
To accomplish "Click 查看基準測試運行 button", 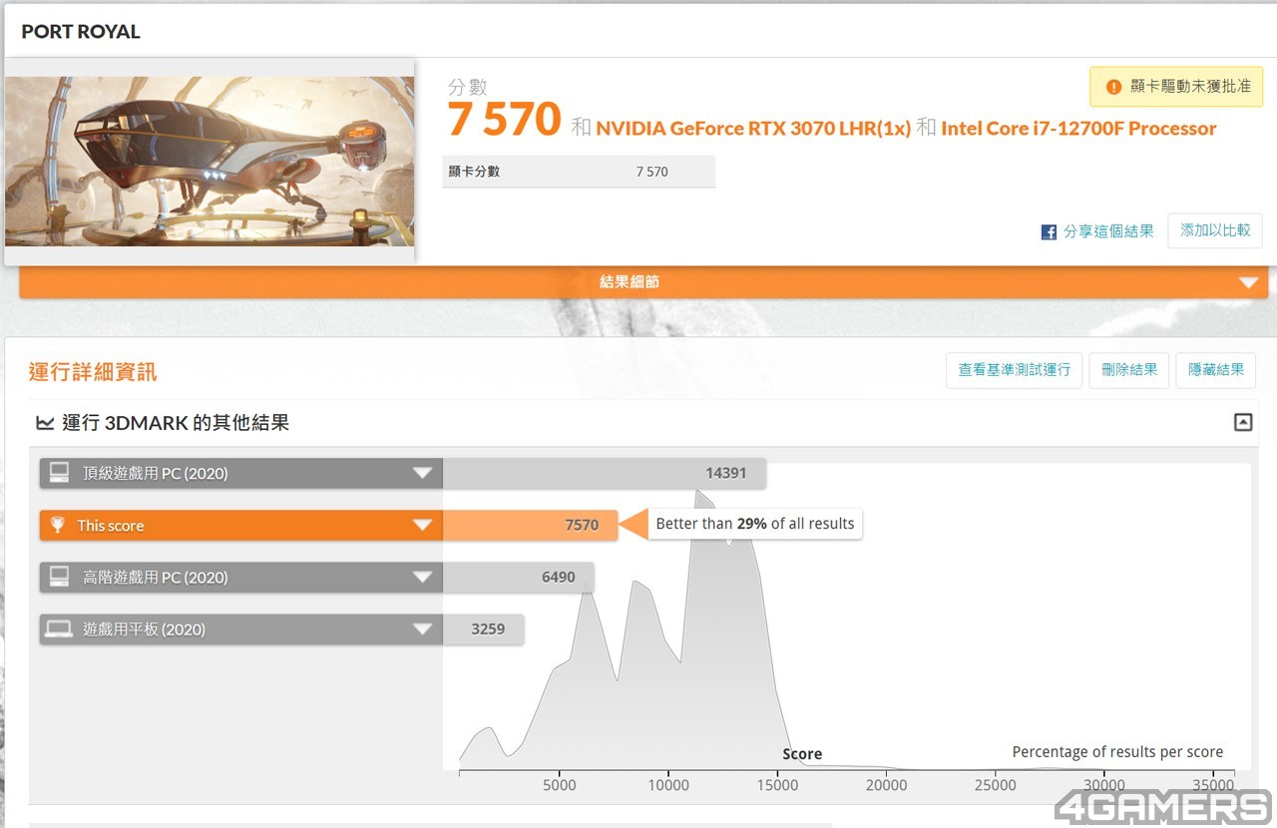I will [1014, 370].
